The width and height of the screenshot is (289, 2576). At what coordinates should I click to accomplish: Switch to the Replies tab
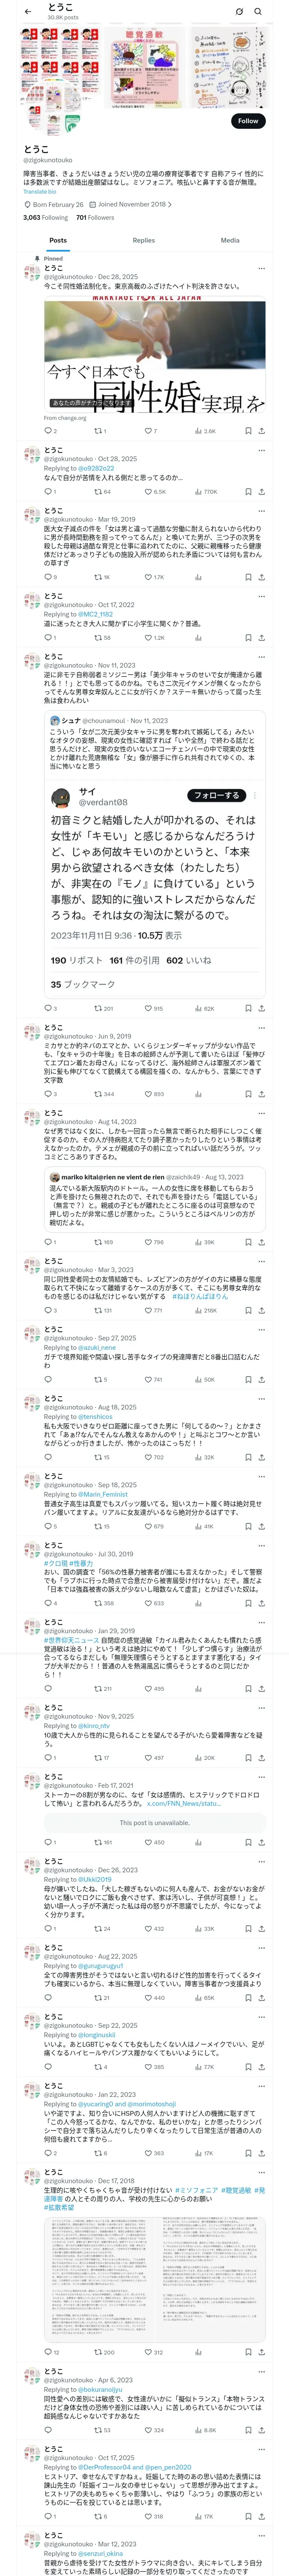tap(143, 240)
